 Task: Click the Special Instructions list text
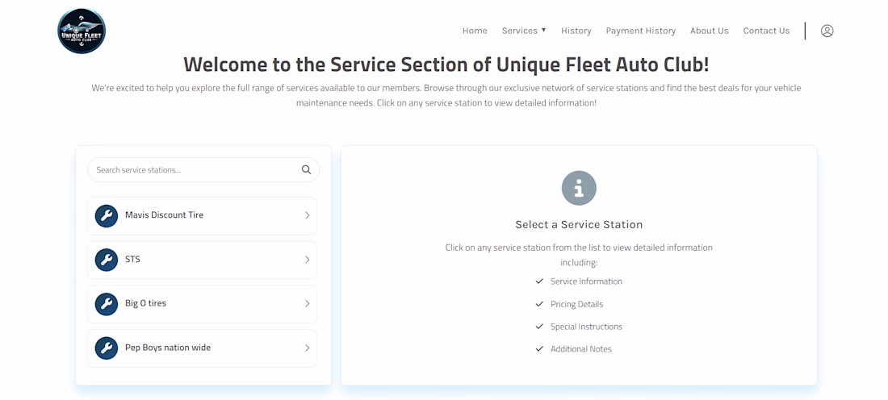coord(586,327)
